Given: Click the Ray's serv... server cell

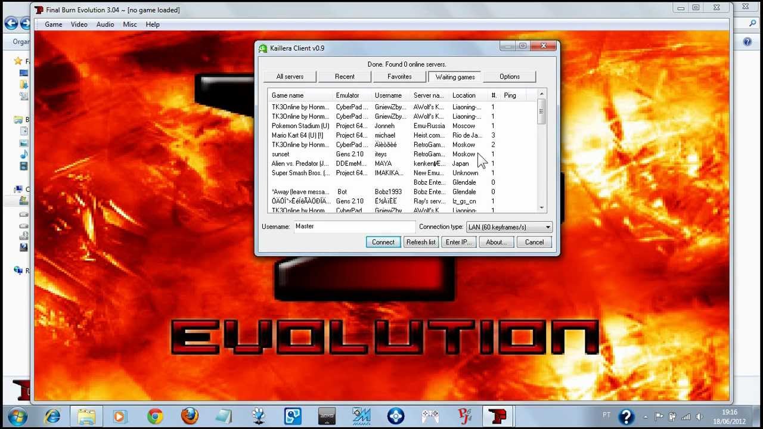Looking at the screenshot, I should tap(429, 201).
